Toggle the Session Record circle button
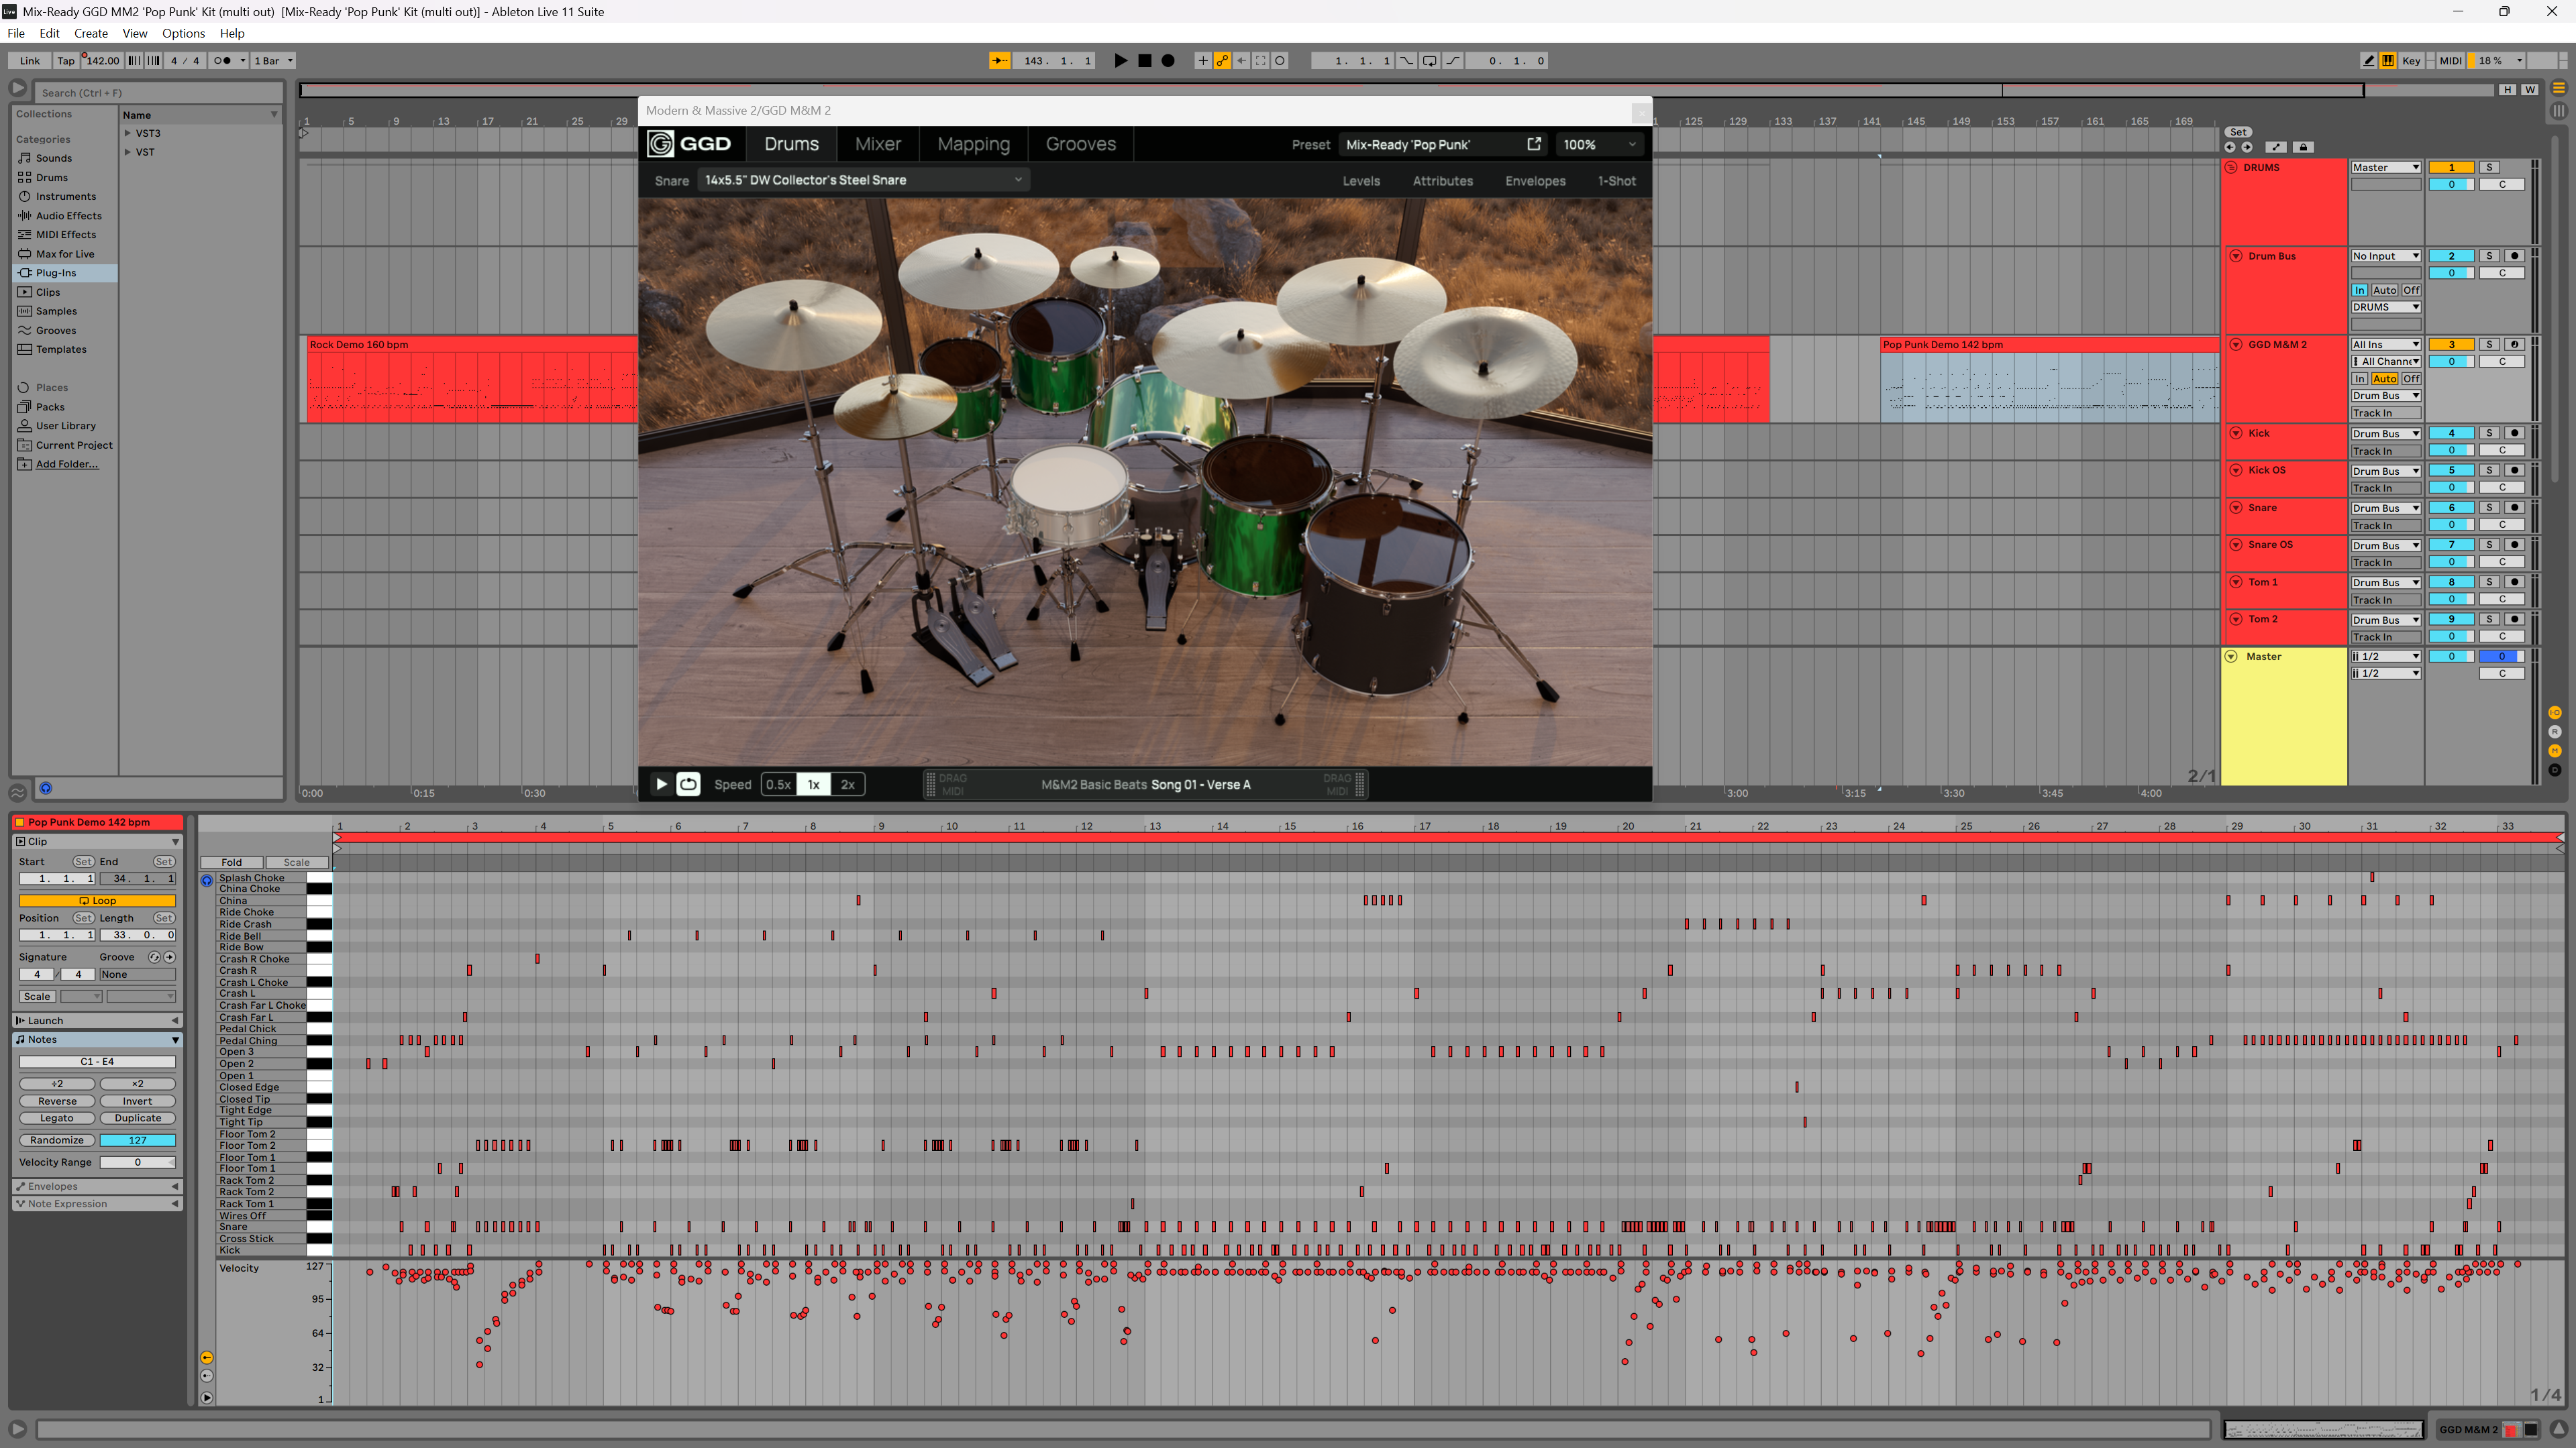2576x1448 pixels. point(1280,61)
